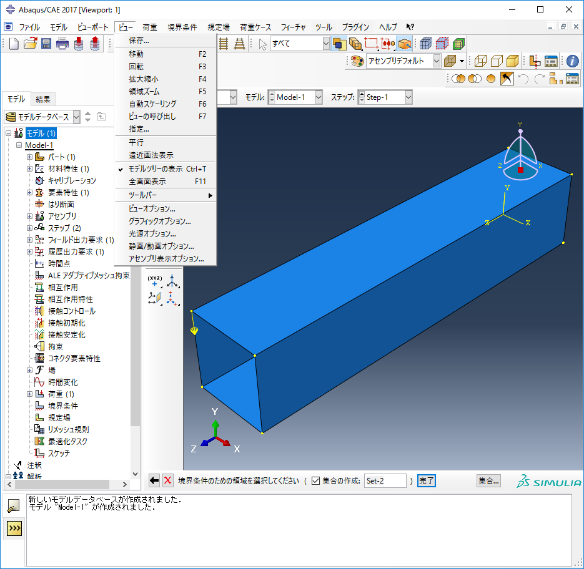This screenshot has height=569, width=584.
Task: Expand the ステップ (2) tree node
Action: tap(29, 228)
